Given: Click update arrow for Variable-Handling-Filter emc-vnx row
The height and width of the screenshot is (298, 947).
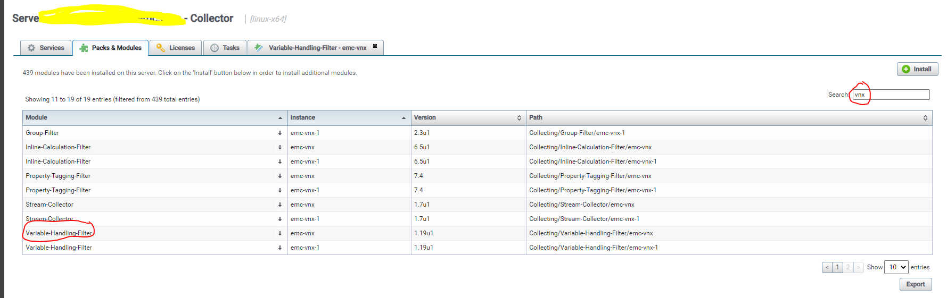Looking at the screenshot, I should coord(280,233).
